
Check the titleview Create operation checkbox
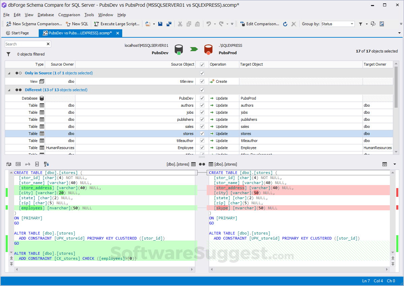pos(202,81)
